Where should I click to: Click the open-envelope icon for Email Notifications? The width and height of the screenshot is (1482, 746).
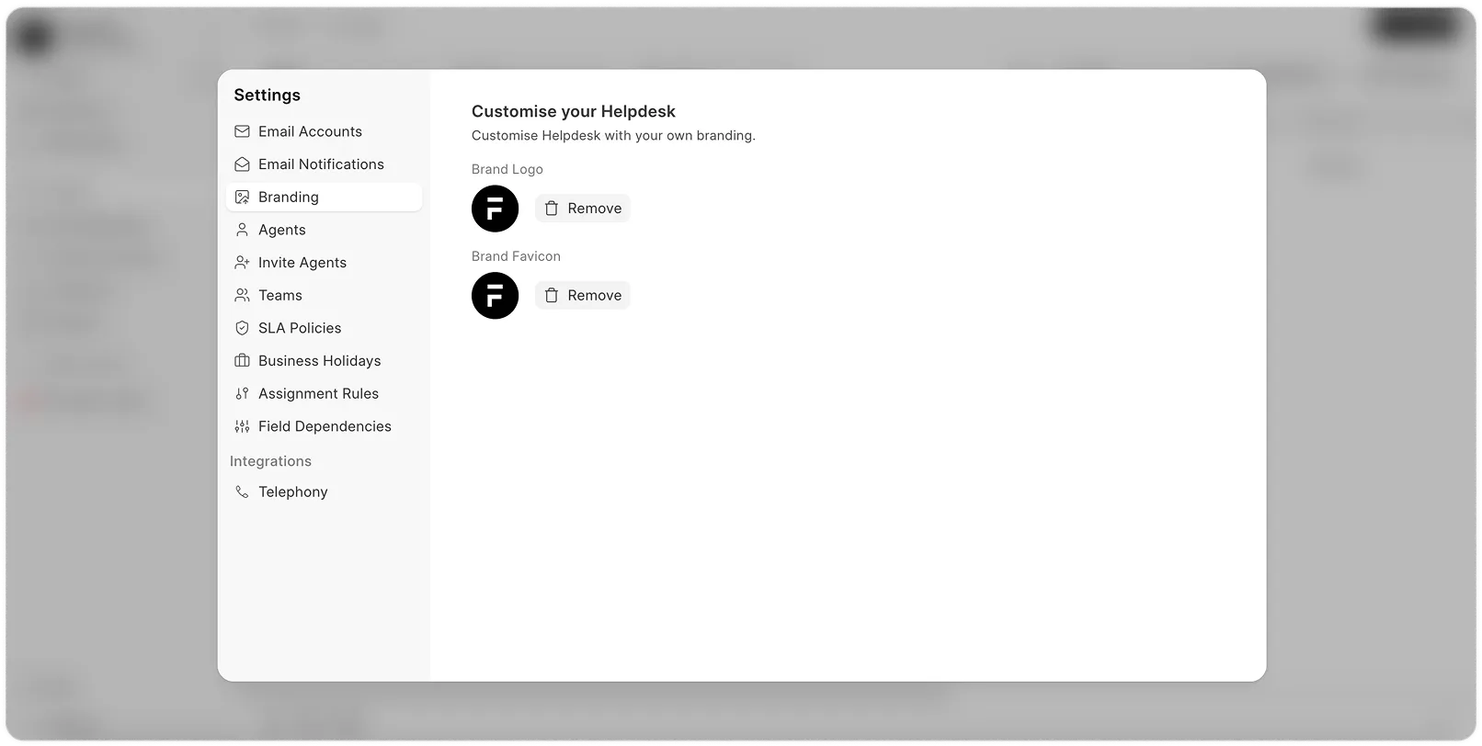242,164
